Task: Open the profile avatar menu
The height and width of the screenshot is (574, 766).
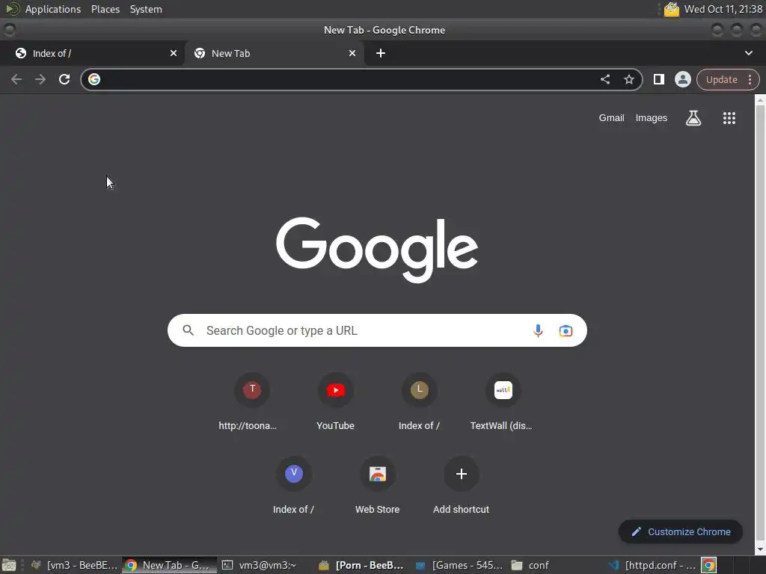Action: 682,79
